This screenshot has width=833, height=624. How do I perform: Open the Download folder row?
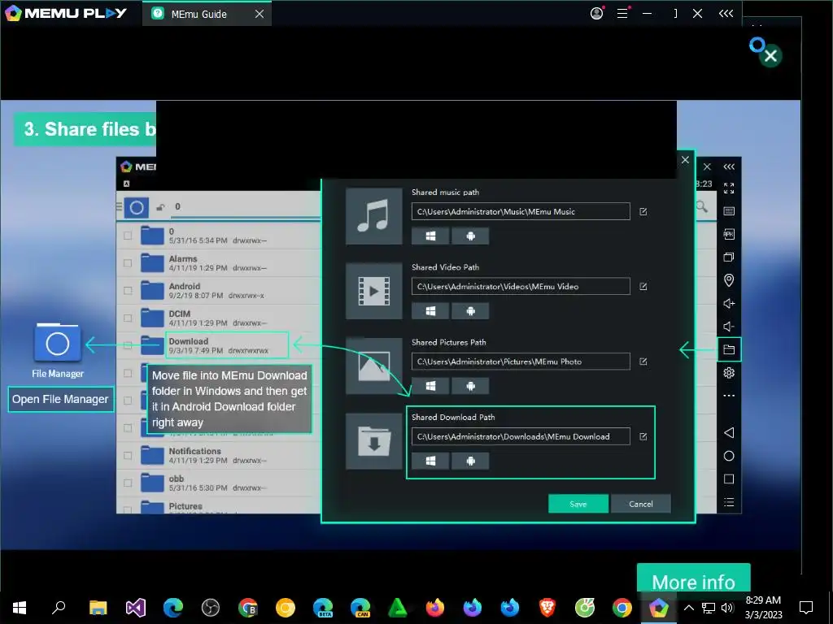click(x=218, y=345)
